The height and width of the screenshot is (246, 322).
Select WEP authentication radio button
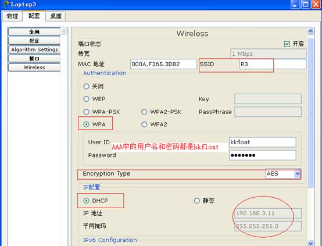point(86,99)
